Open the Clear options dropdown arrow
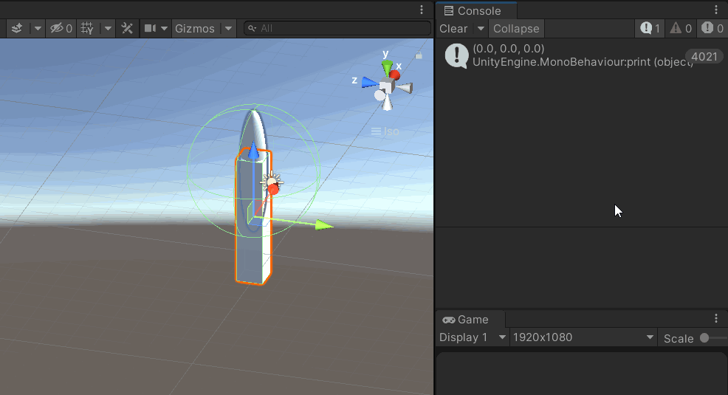This screenshot has width=728, height=395. click(x=481, y=28)
